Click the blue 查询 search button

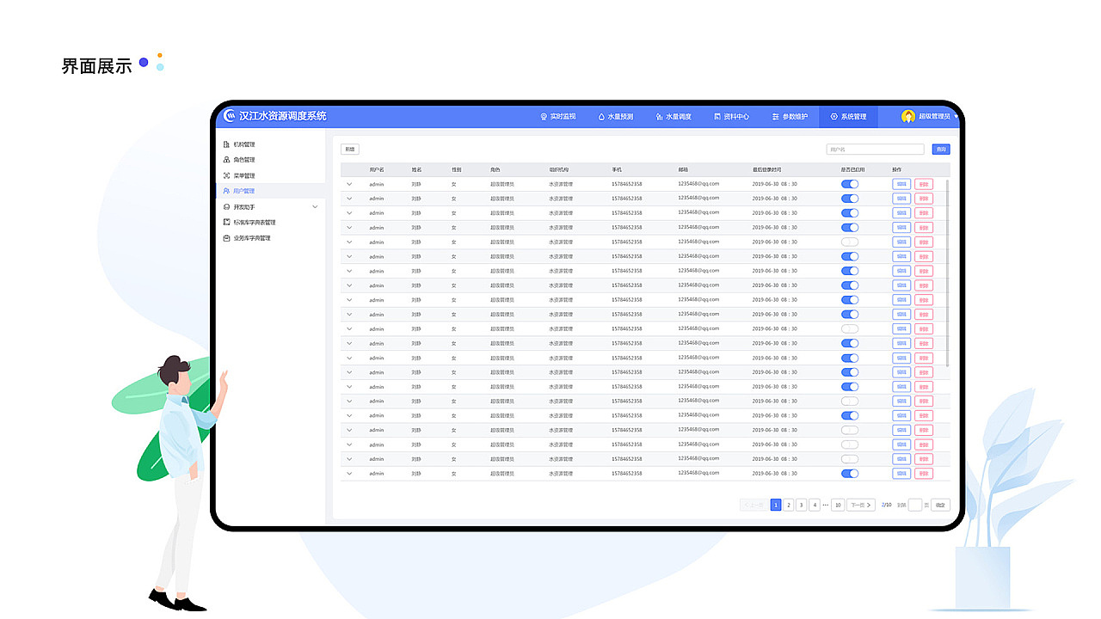[941, 150]
